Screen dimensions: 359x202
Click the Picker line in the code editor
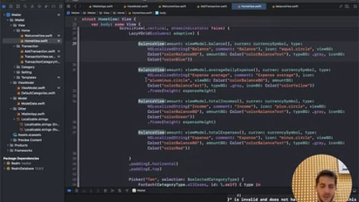point(186,180)
